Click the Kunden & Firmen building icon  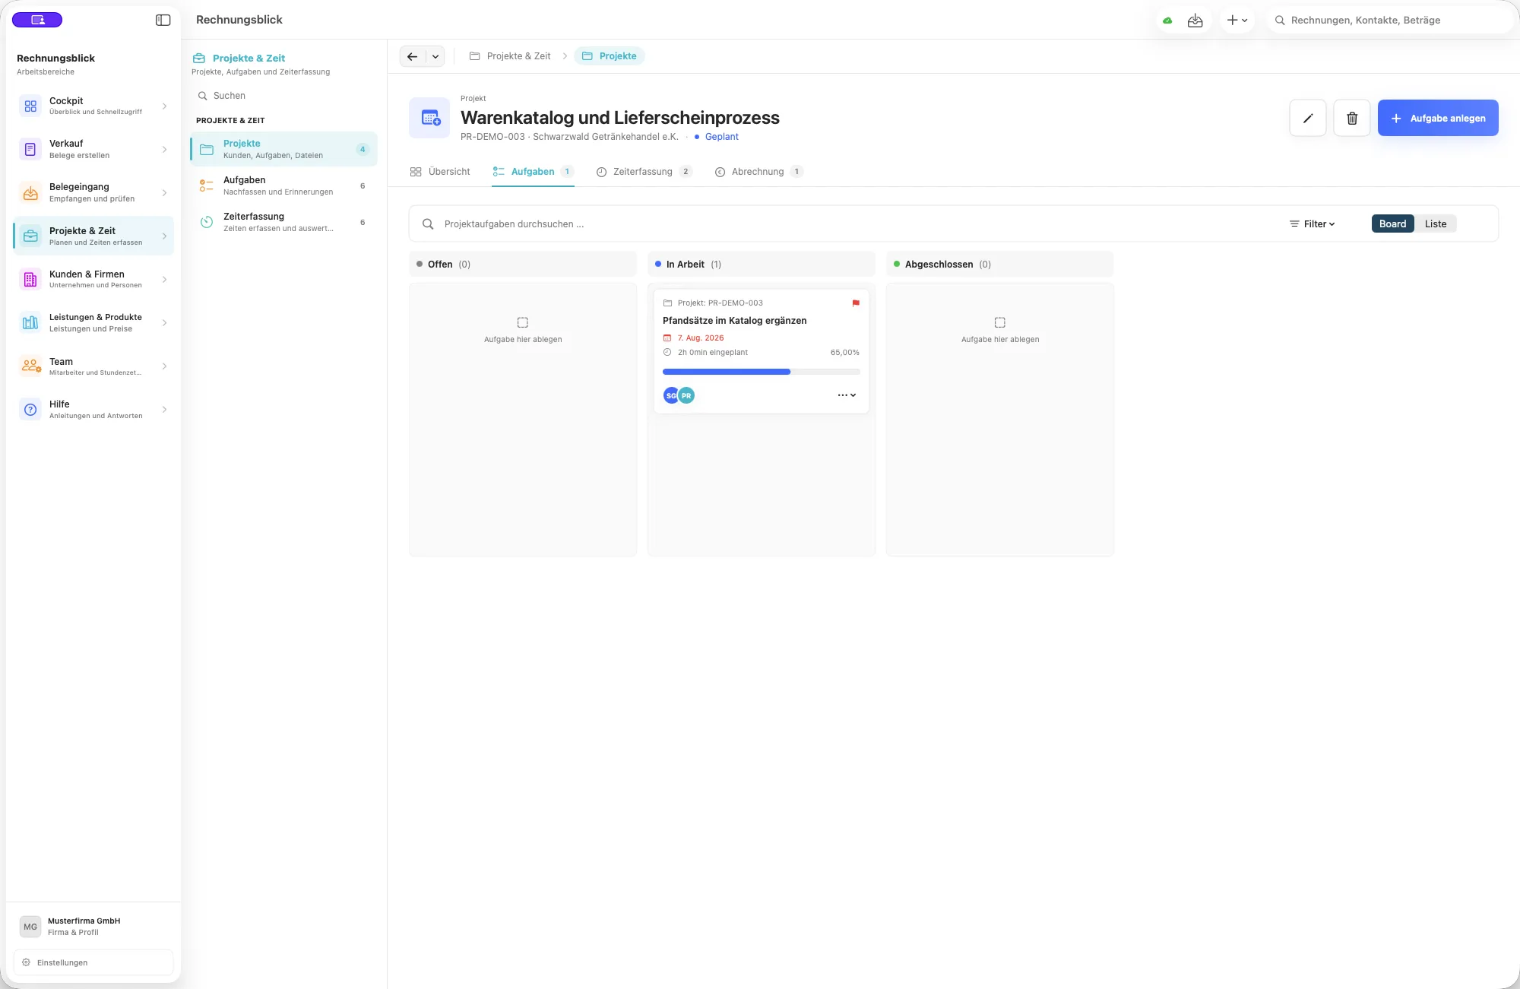click(30, 280)
